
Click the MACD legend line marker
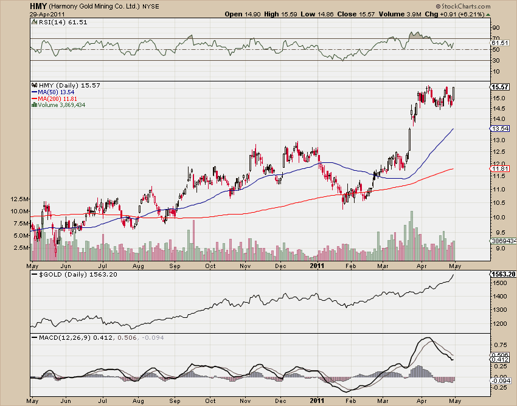coord(34,338)
